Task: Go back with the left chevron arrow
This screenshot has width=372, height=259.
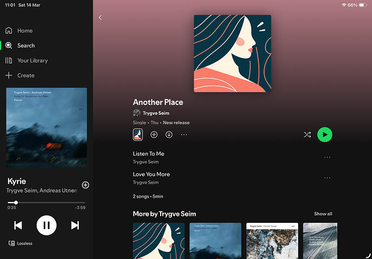Action: [100, 18]
